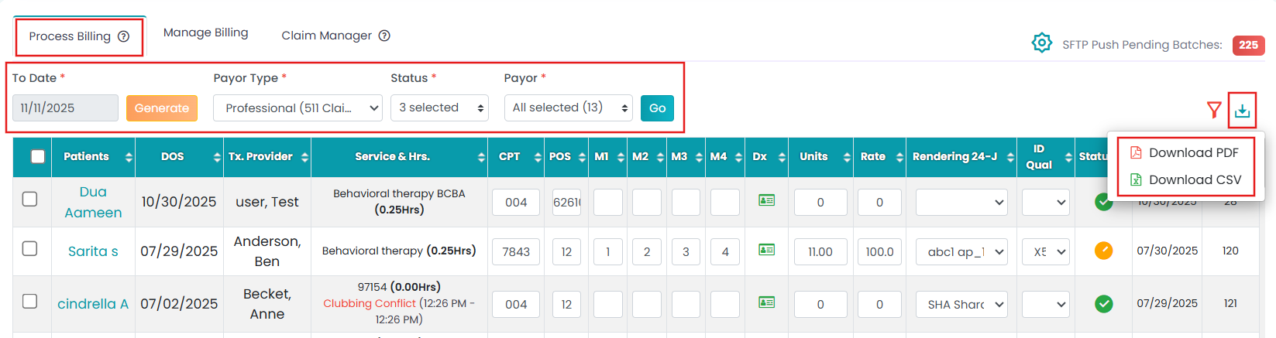Click the download export icon
Image resolution: width=1276 pixels, height=338 pixels.
coord(1242,111)
